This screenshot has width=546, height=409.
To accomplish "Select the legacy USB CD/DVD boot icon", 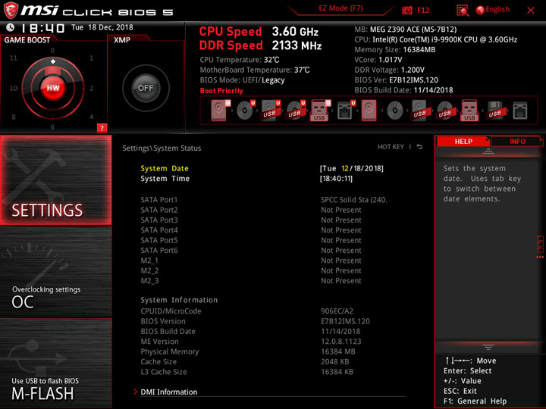I will [445, 111].
